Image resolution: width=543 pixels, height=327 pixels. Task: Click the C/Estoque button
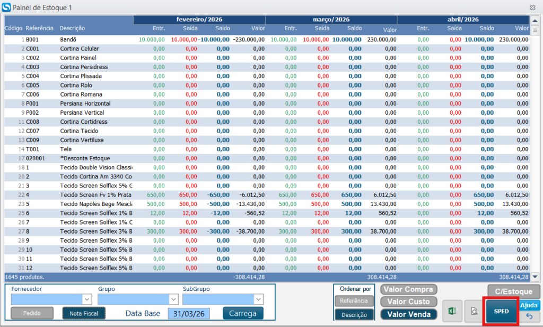click(x=514, y=291)
